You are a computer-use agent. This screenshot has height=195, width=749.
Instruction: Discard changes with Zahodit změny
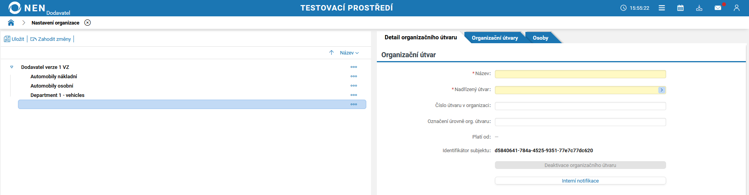point(51,39)
